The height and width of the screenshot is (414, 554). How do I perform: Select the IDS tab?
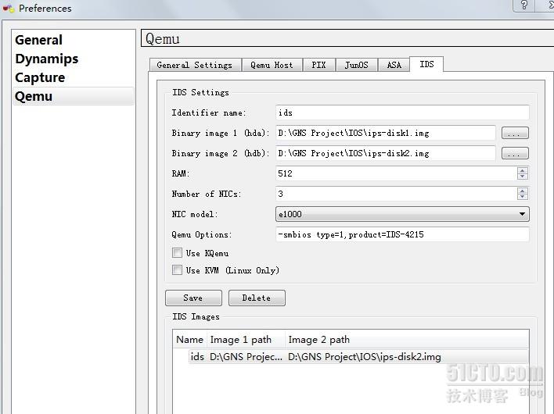tap(426, 64)
